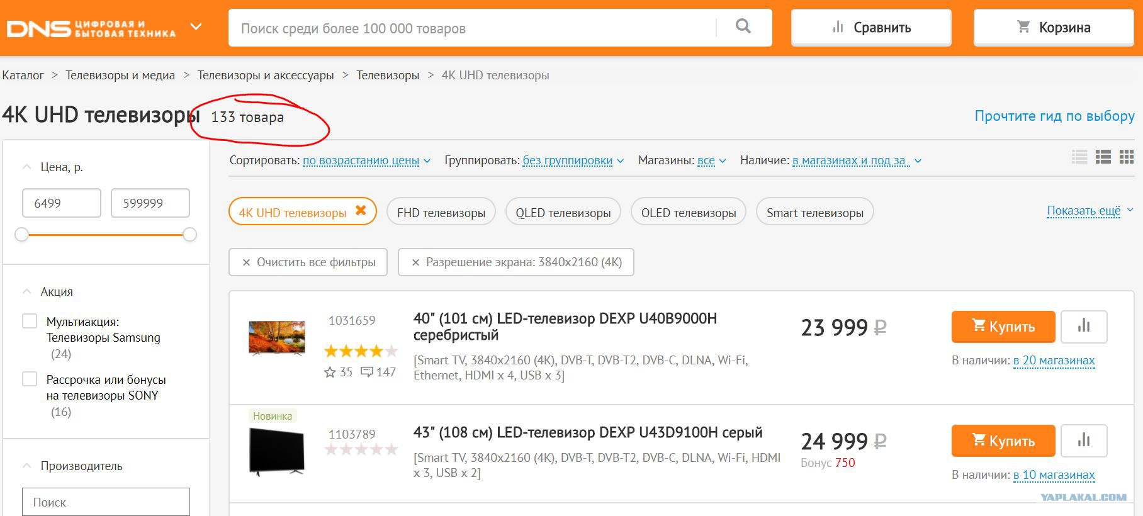The width and height of the screenshot is (1143, 516).
Task: Collapse the Цена filter section
Action: 26,167
